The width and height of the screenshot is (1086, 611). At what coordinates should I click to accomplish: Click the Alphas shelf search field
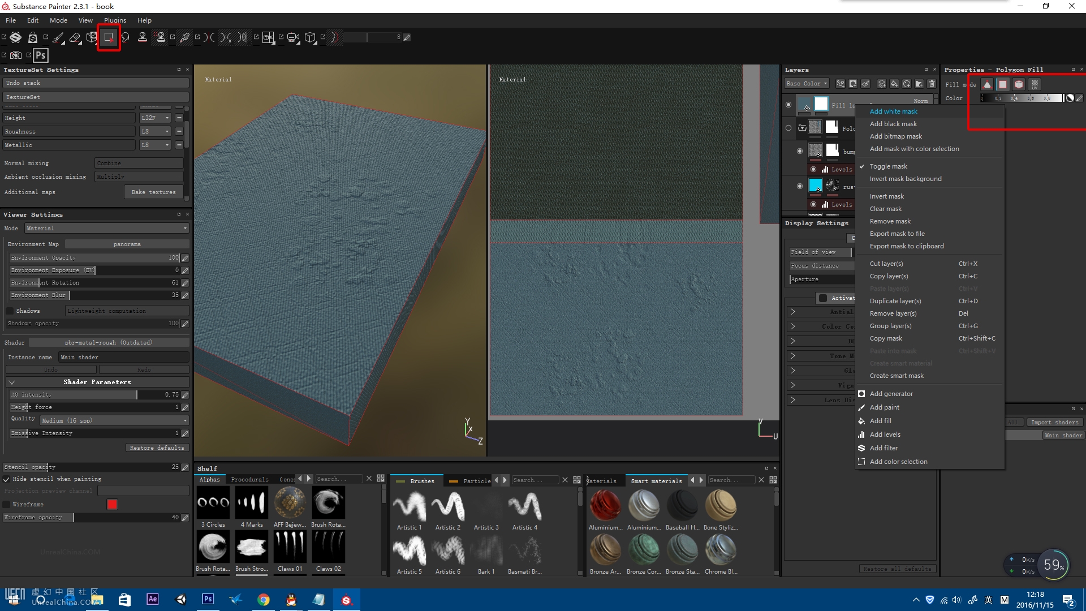[x=339, y=479]
